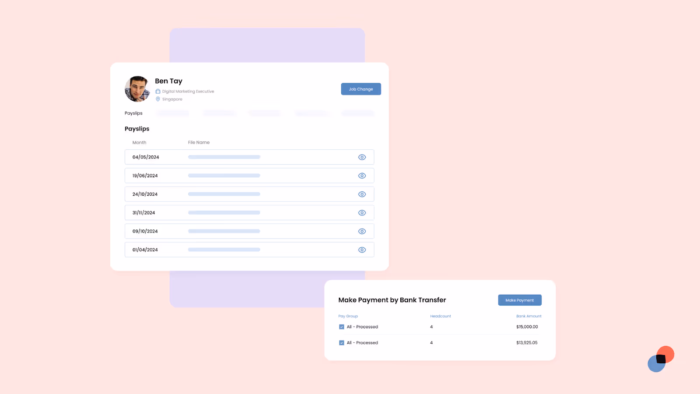Screen dimensions: 700x394
Task: View the 24/10/2024 payslip eye icon
Action: [362, 194]
